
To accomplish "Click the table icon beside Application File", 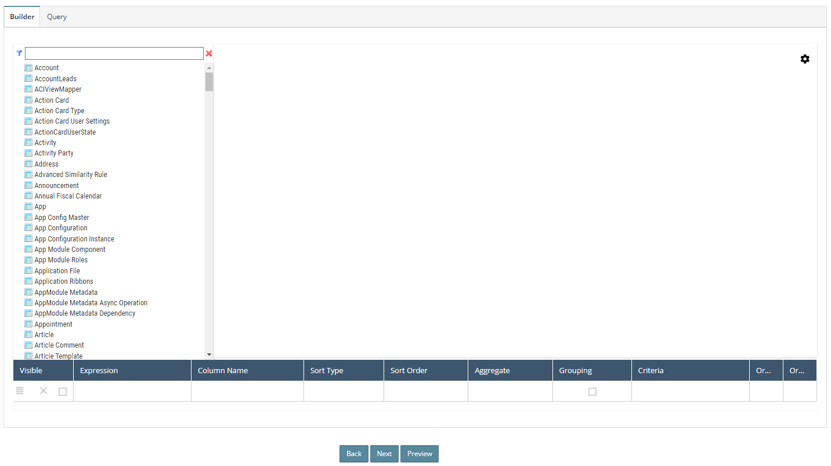I will 28,270.
